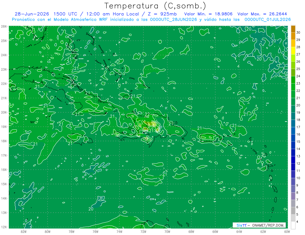The image size is (305, 235).
Task: Pick the orange color bar segment above 30
Action: pos(293,29)
